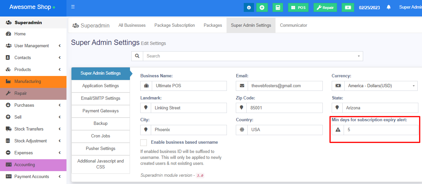Switch to the Packages tab
The height and width of the screenshot is (184, 422).
(x=213, y=25)
